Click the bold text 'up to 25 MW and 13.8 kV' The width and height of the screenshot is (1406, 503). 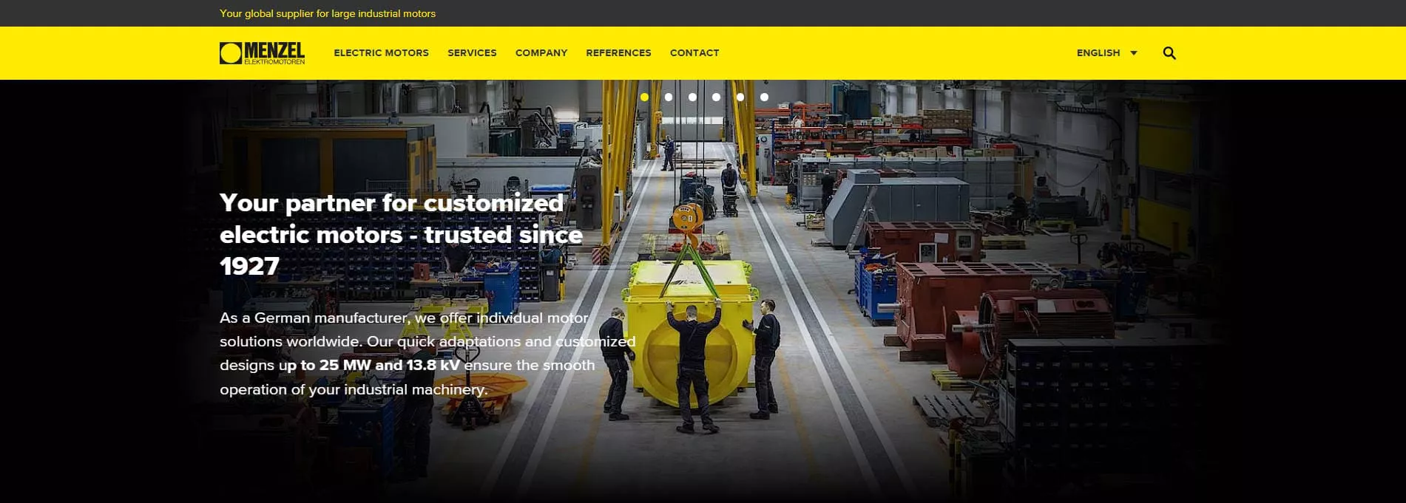369,365
